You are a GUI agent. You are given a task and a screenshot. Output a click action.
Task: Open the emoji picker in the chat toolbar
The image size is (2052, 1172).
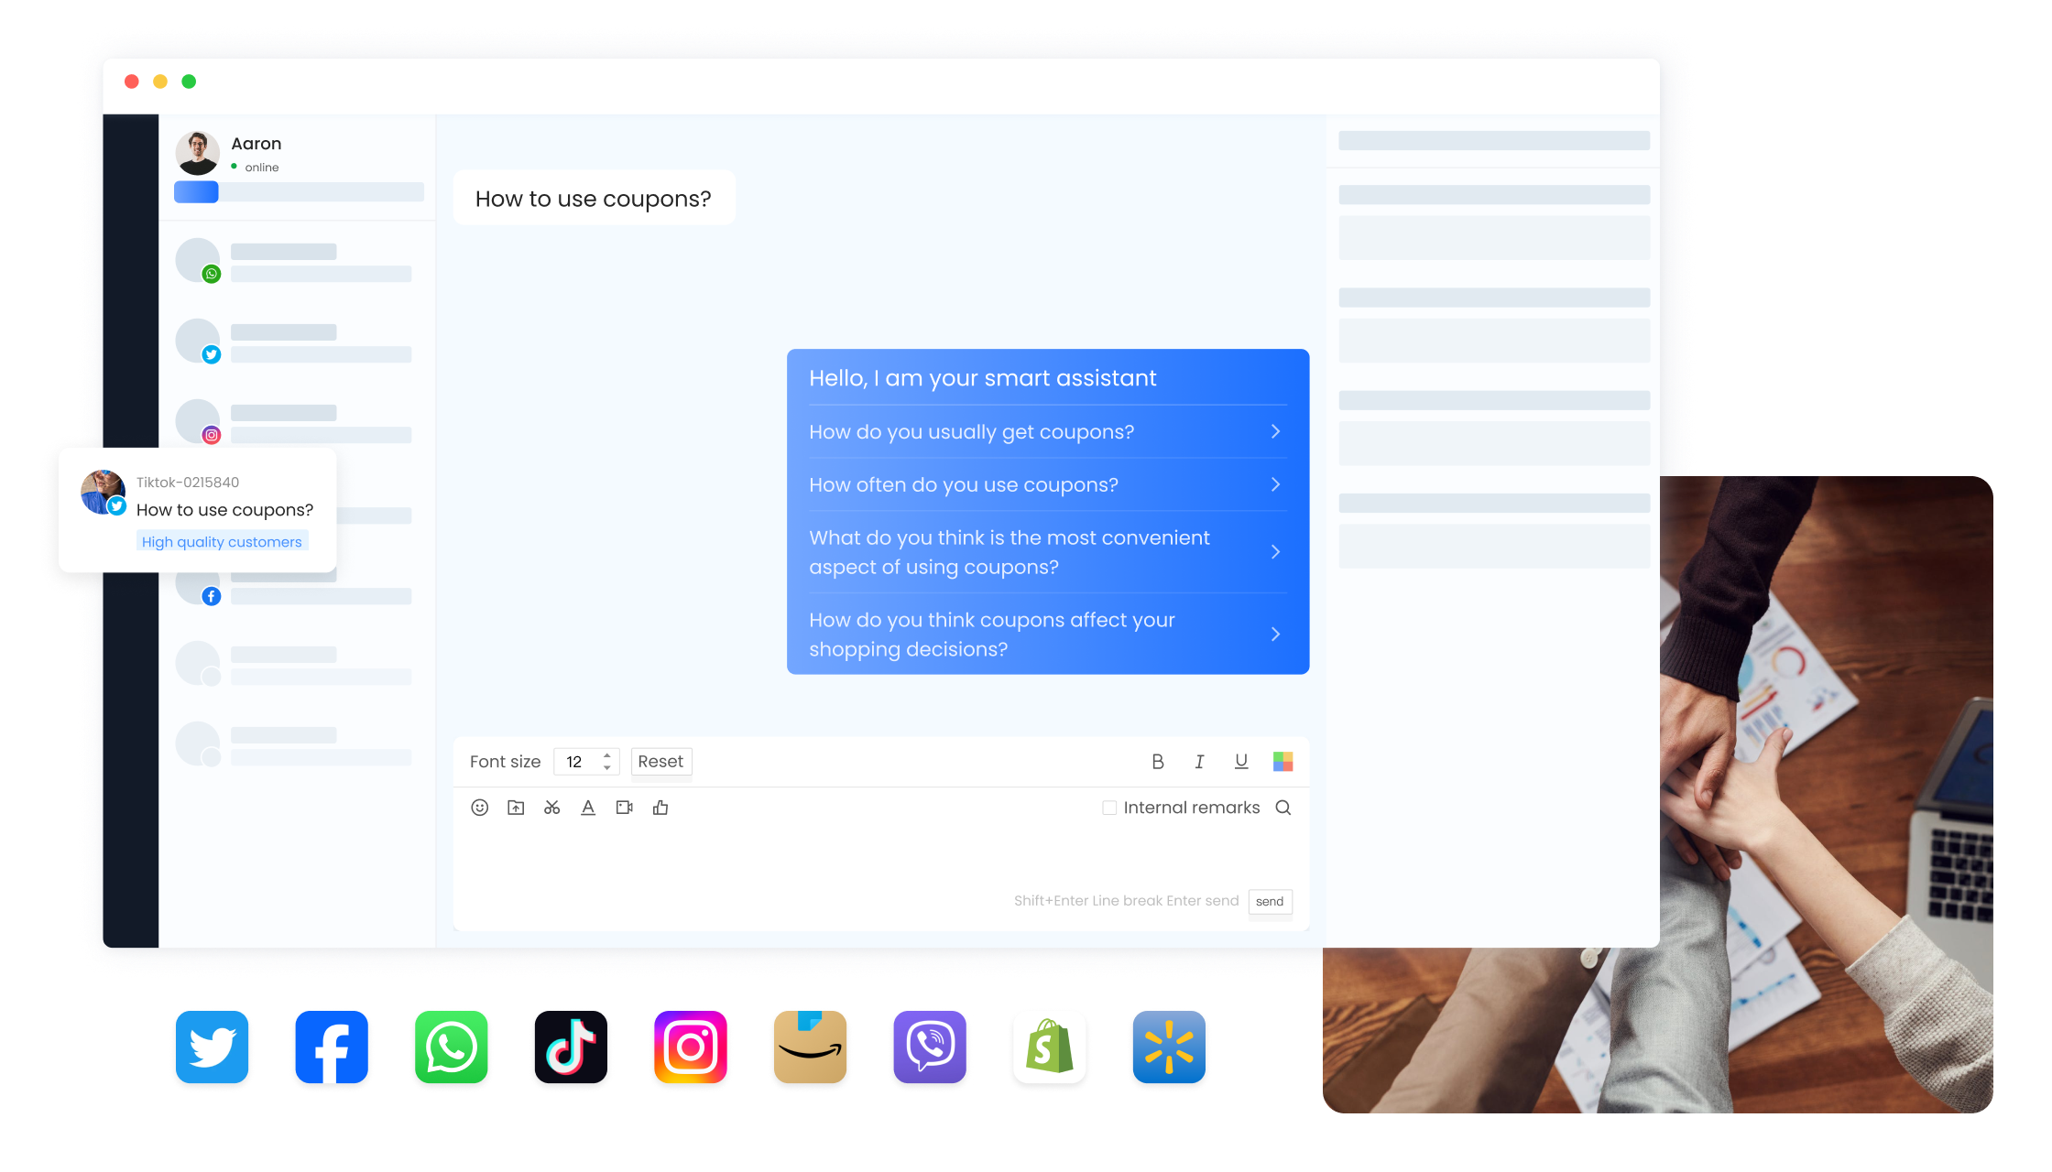click(x=479, y=808)
